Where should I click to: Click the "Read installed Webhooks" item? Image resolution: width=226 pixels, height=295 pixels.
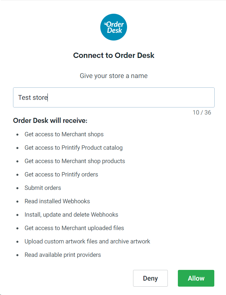(57, 201)
